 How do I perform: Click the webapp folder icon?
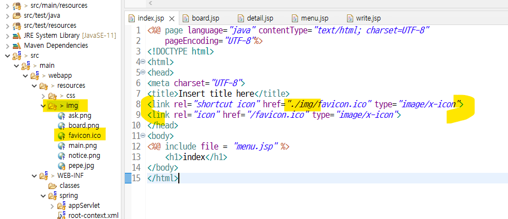pyautogui.click(x=35, y=76)
